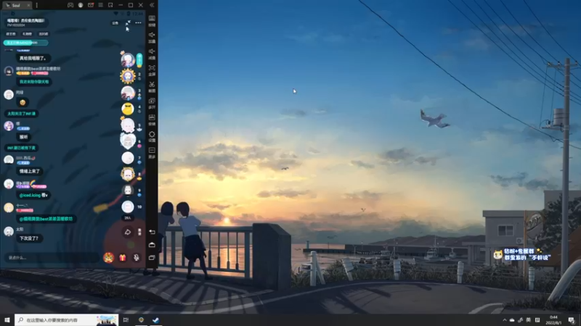Open seat 3 user avatar
581x326 pixels.
[x=128, y=93]
